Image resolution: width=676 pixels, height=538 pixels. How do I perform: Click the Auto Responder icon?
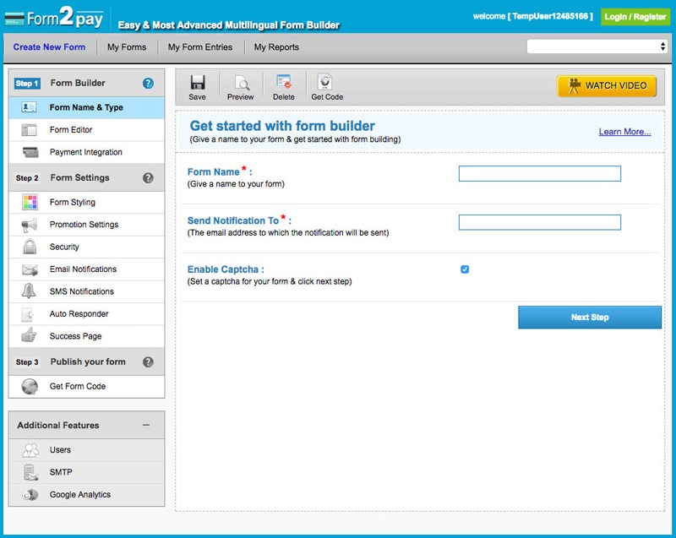click(28, 314)
